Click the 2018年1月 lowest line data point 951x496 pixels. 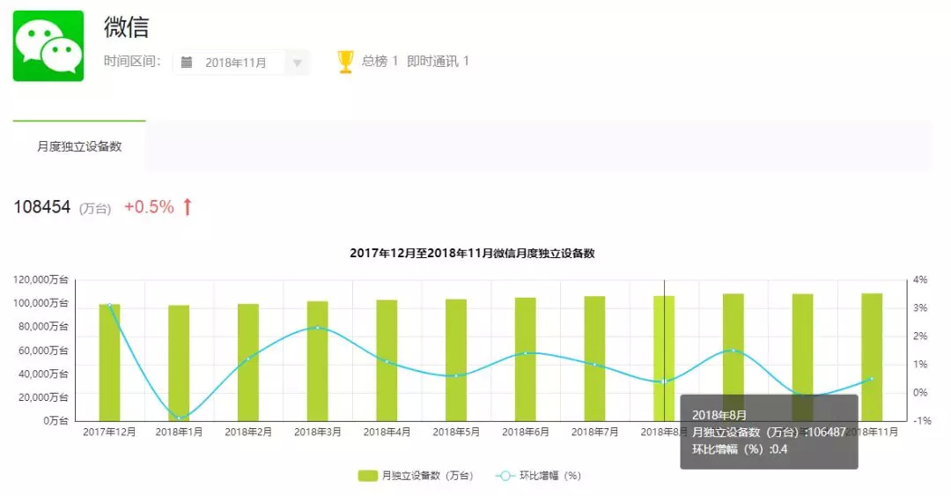tap(179, 418)
